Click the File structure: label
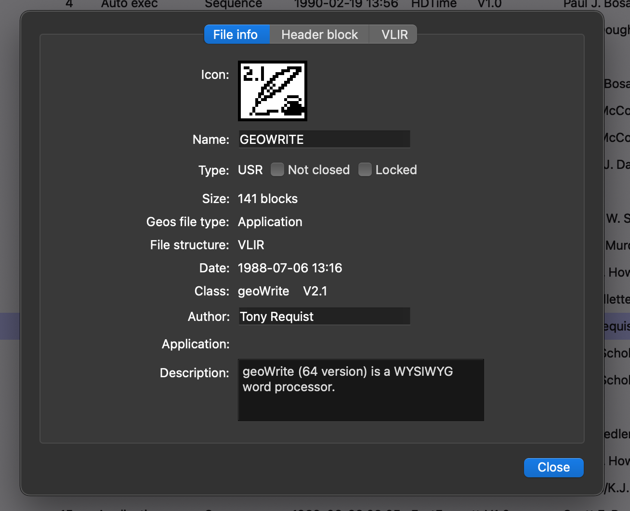 (190, 245)
